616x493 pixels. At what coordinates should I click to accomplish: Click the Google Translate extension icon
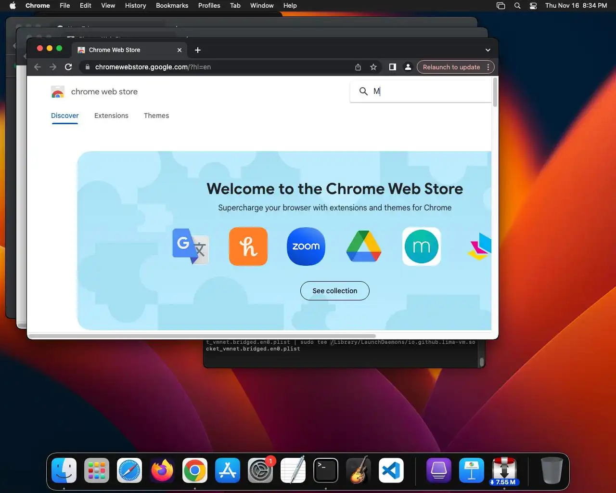191,246
